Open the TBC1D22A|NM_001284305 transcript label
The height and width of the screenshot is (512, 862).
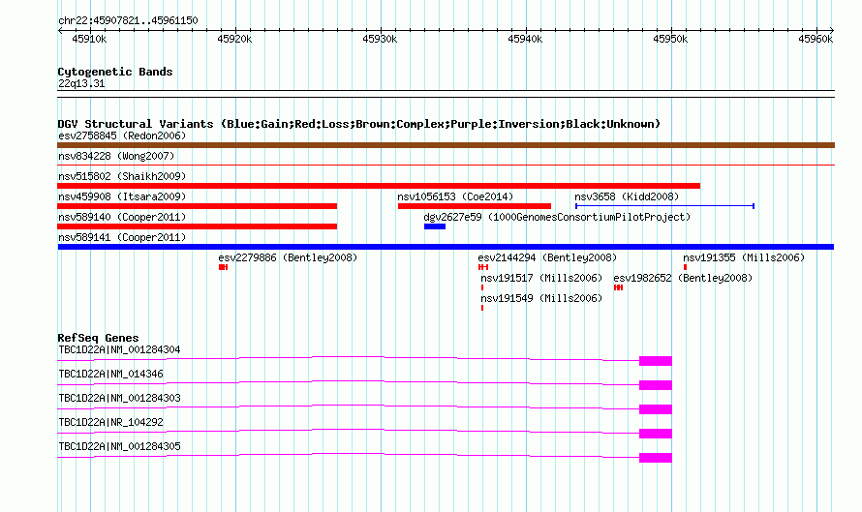point(119,446)
